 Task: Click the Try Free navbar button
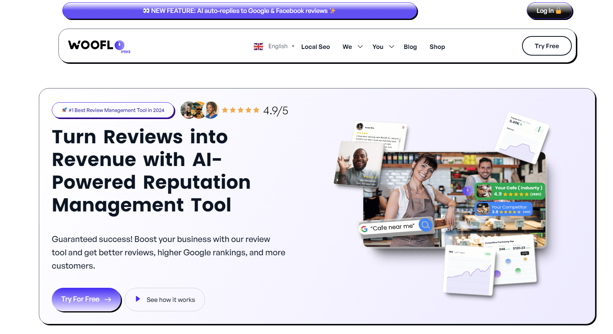click(x=546, y=46)
